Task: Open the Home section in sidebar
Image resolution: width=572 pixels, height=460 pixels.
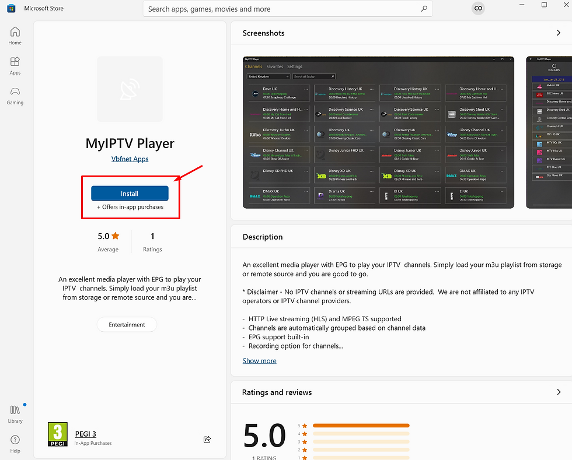Action: (15, 36)
